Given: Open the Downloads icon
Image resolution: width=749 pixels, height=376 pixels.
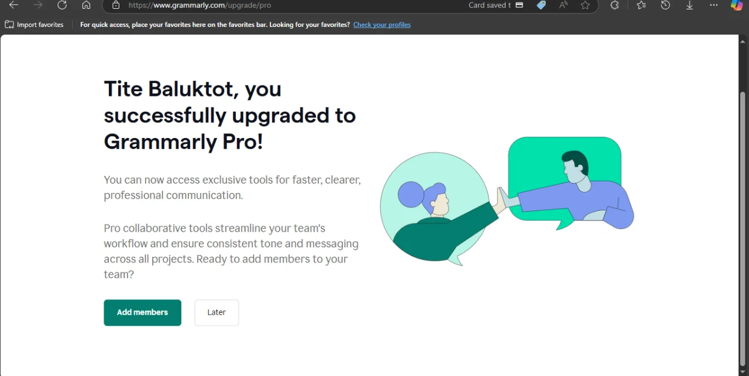Looking at the screenshot, I should pos(689,5).
